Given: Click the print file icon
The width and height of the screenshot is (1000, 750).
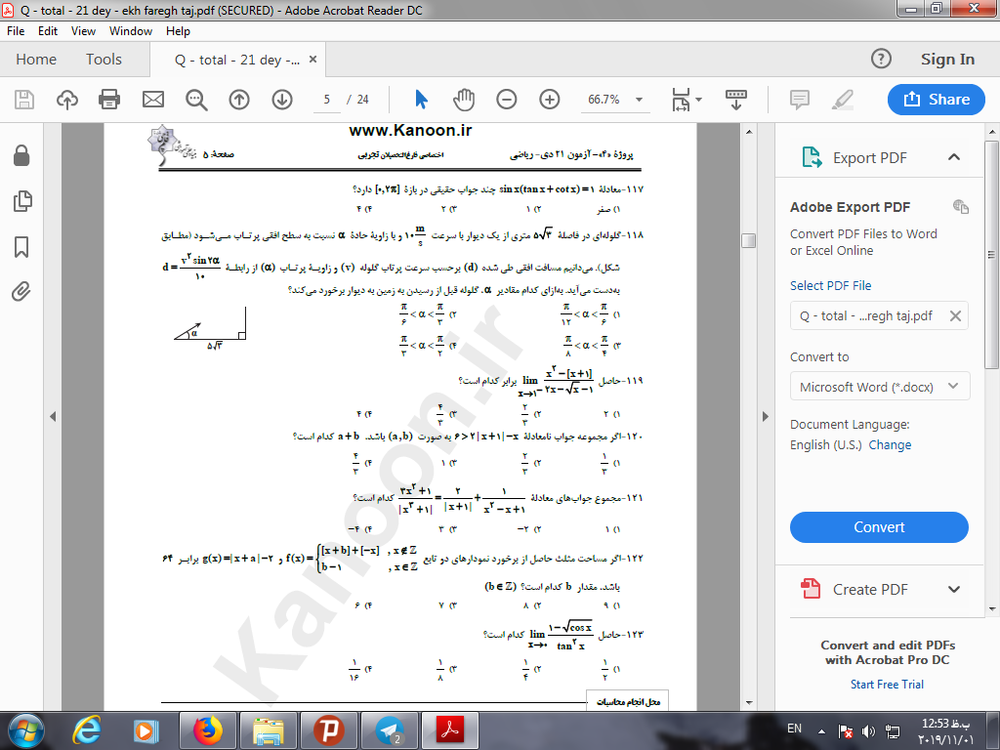Looking at the screenshot, I should tap(109, 100).
